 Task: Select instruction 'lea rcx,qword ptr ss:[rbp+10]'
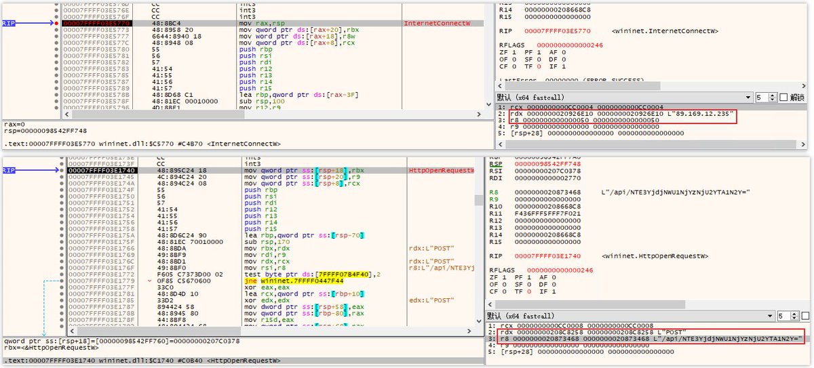[305, 293]
